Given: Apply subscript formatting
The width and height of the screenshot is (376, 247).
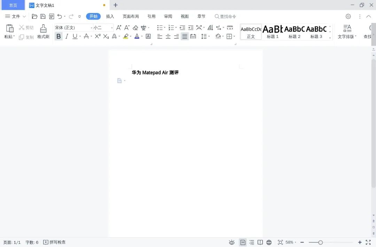Looking at the screenshot, I should [106, 37].
